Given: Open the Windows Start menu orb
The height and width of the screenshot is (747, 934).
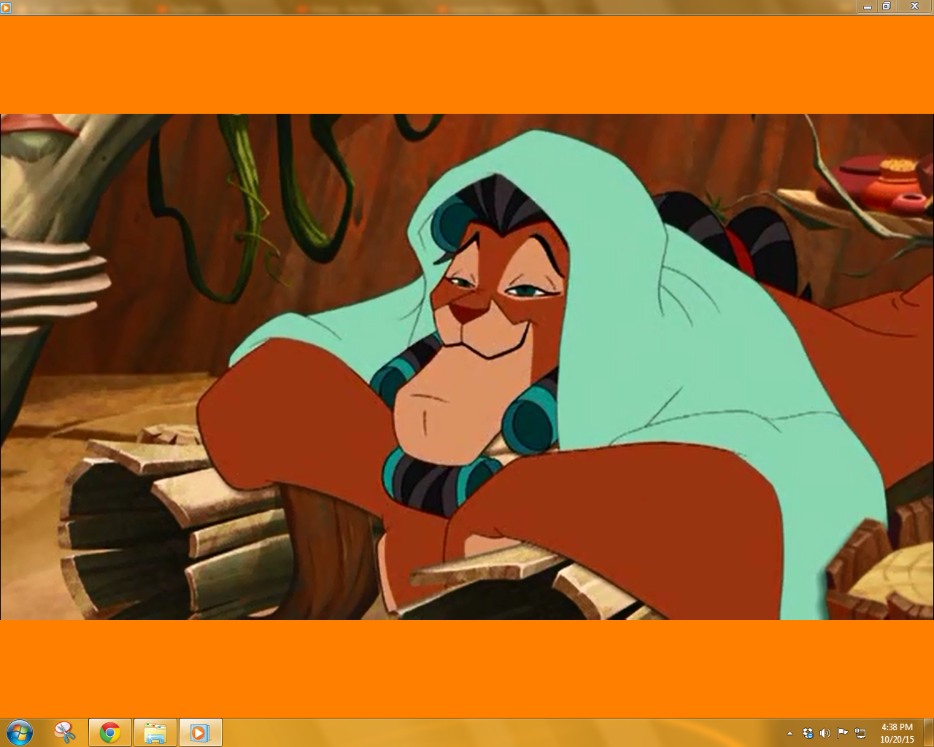Looking at the screenshot, I should 20,732.
